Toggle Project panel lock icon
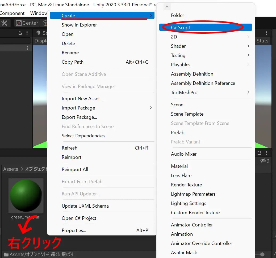The image size is (276, 258). coord(260,153)
